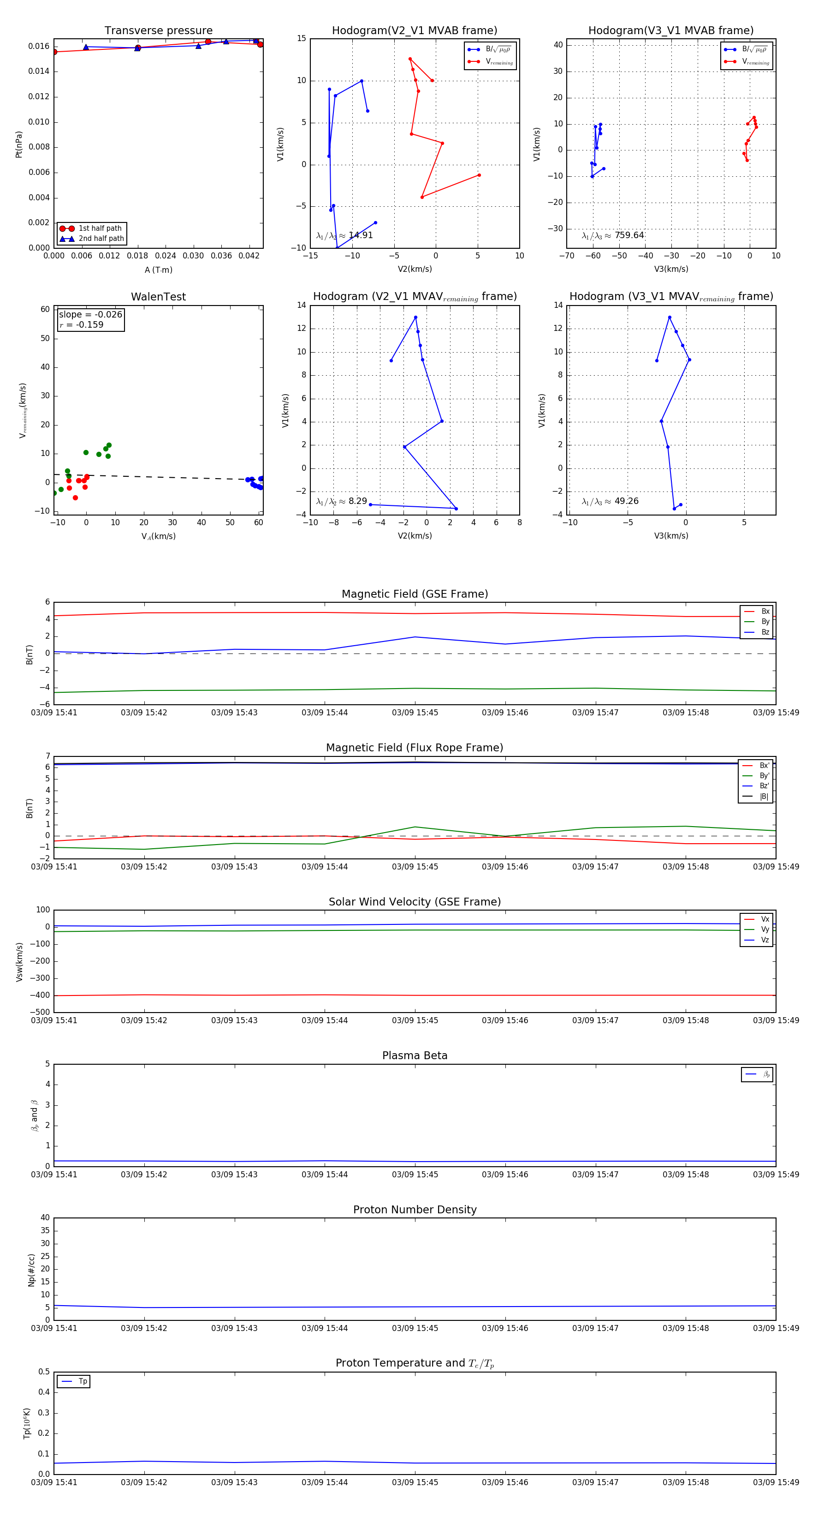Image resolution: width=830 pixels, height=1523 pixels.
Task: Click the λ1/λ3 ≈ 49.26 annotation
Action: pyautogui.click(x=610, y=501)
